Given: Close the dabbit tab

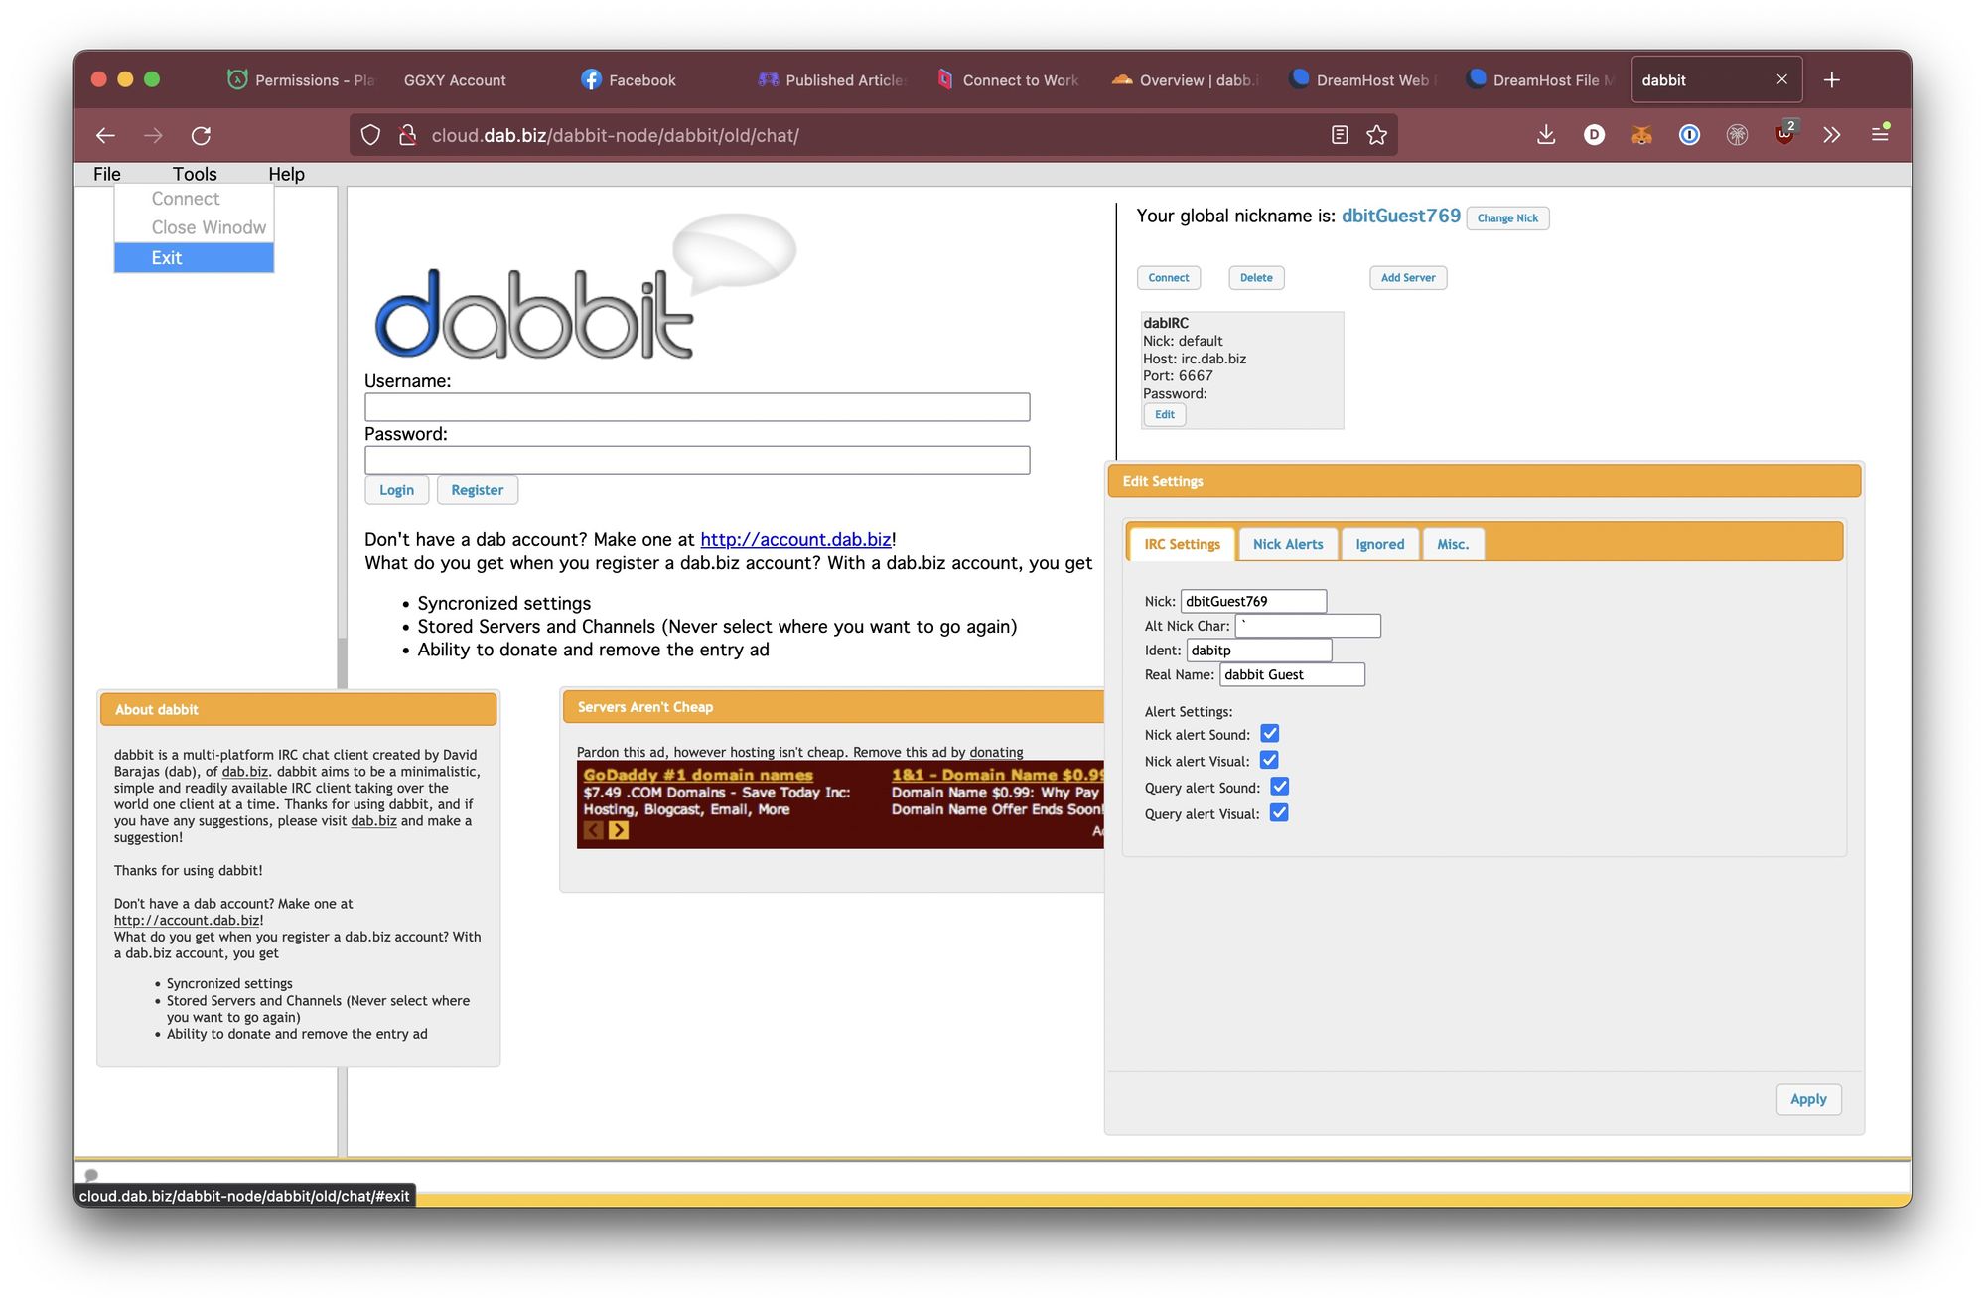Looking at the screenshot, I should [x=1782, y=79].
